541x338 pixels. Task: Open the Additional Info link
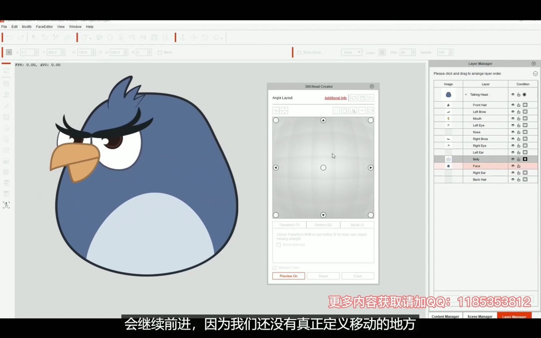pyautogui.click(x=336, y=98)
